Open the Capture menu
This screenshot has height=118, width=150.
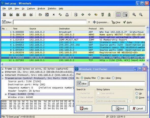[31, 8]
